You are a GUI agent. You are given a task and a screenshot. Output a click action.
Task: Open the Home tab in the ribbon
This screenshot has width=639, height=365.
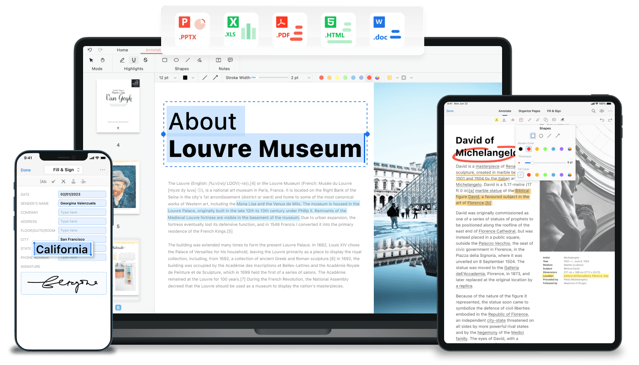point(122,50)
